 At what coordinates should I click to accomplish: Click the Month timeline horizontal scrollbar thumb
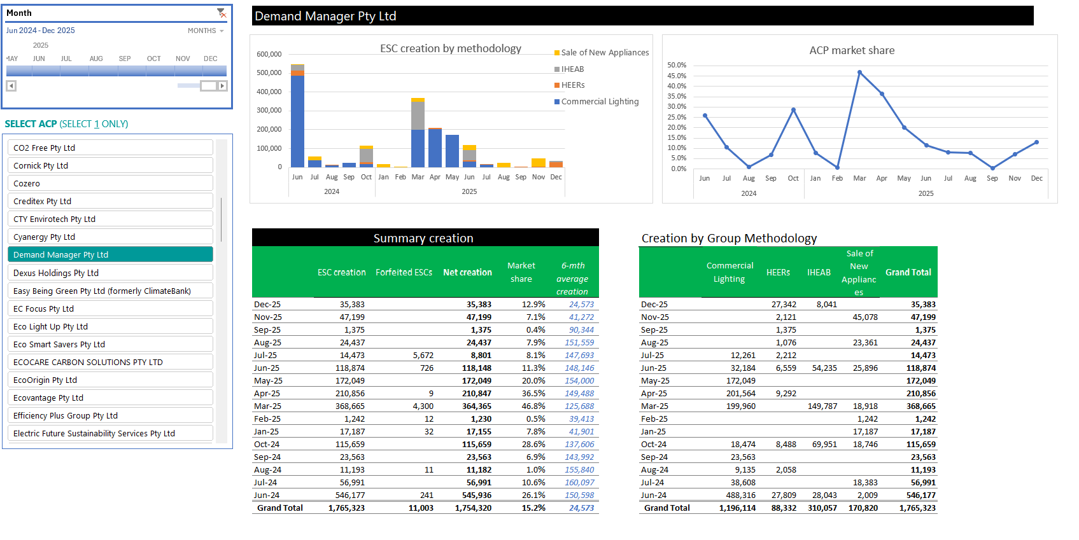(208, 86)
